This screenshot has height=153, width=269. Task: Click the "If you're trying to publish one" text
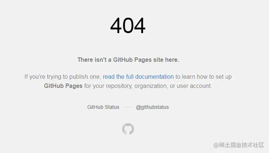(x=63, y=76)
